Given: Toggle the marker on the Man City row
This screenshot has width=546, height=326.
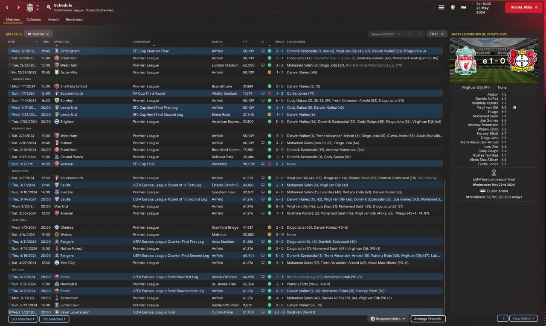Looking at the screenshot, I should coord(10,263).
